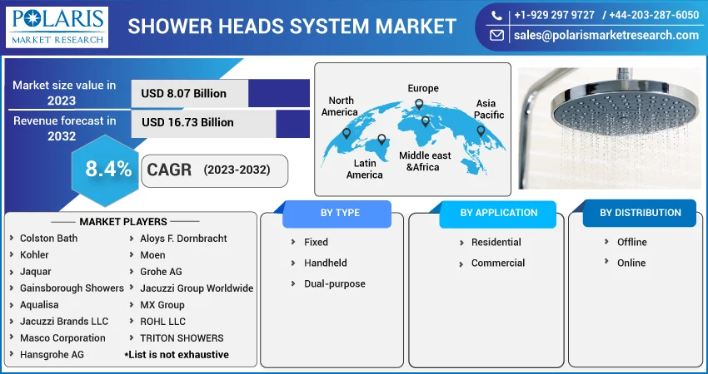Viewport: 708px width, 374px height.
Task: Click the +1-929 297 9727 phone number
Action: click(x=555, y=15)
